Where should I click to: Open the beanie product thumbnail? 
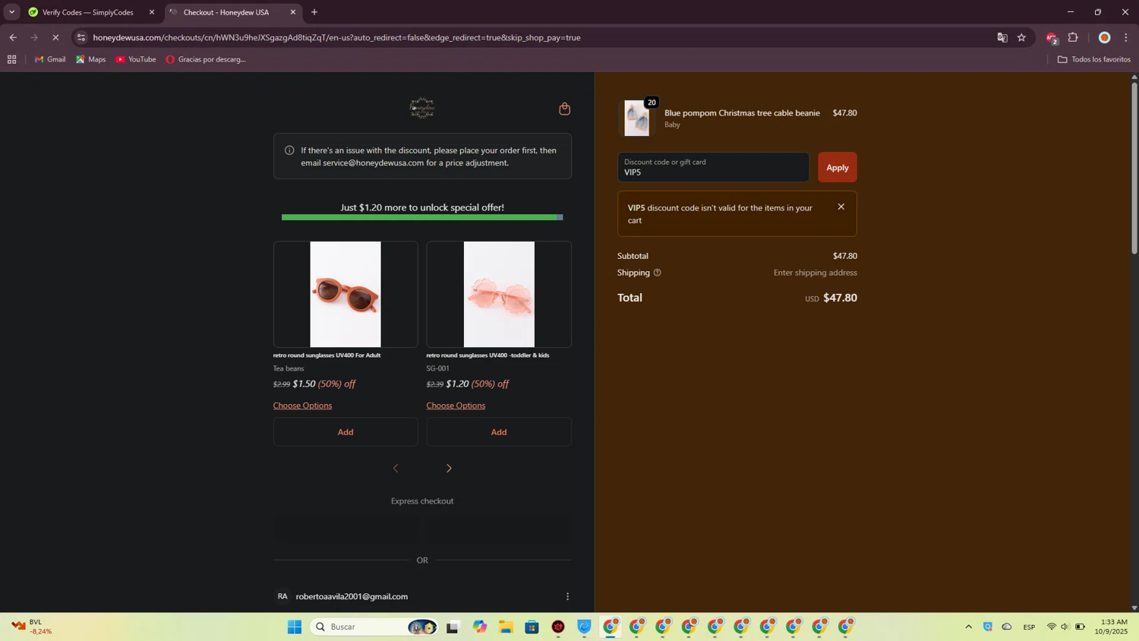coord(637,118)
